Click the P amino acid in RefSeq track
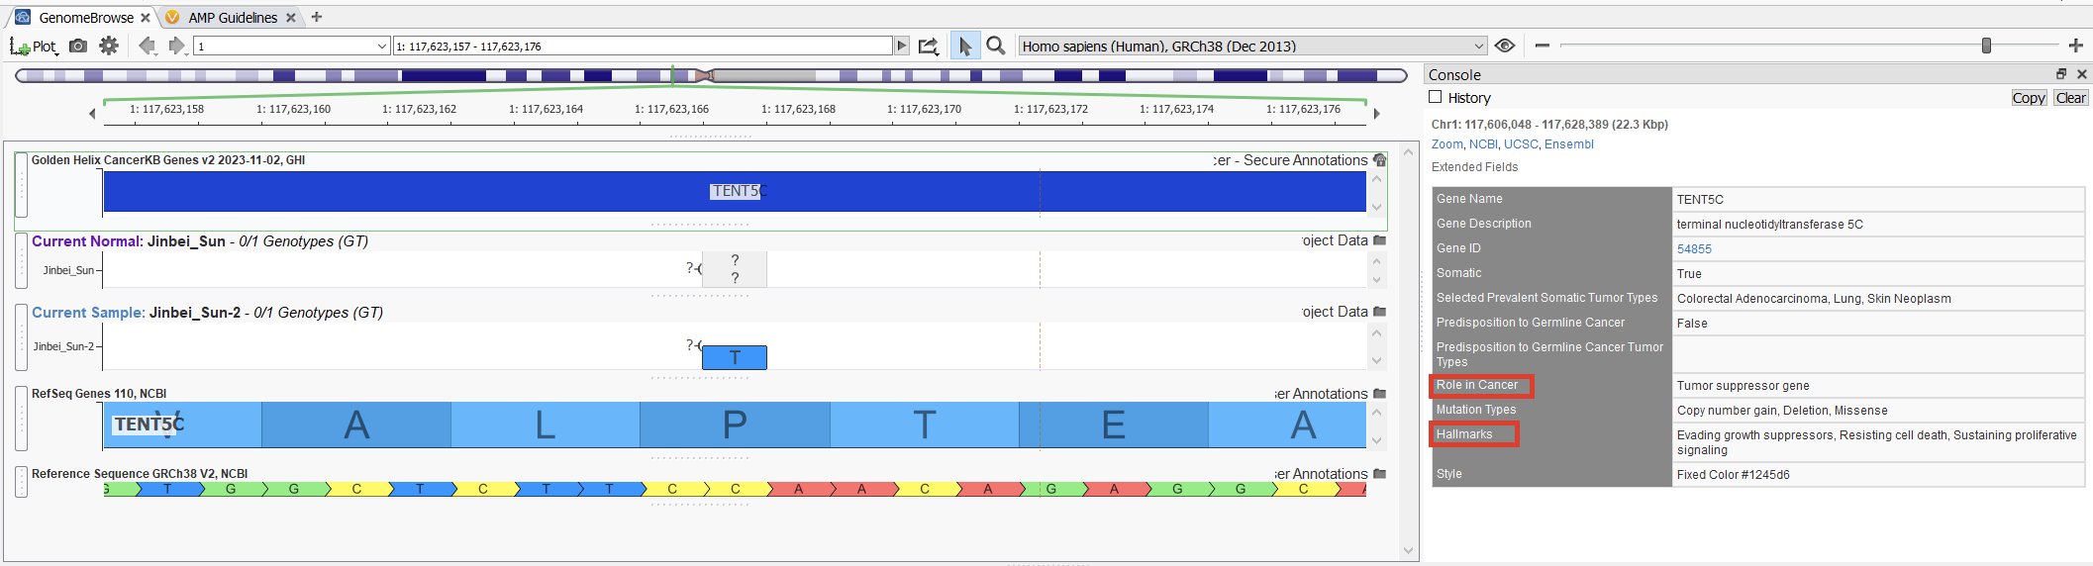The image size is (2093, 566). click(x=735, y=424)
